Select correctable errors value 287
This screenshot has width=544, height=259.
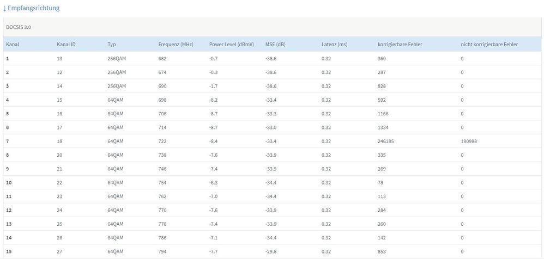point(382,72)
